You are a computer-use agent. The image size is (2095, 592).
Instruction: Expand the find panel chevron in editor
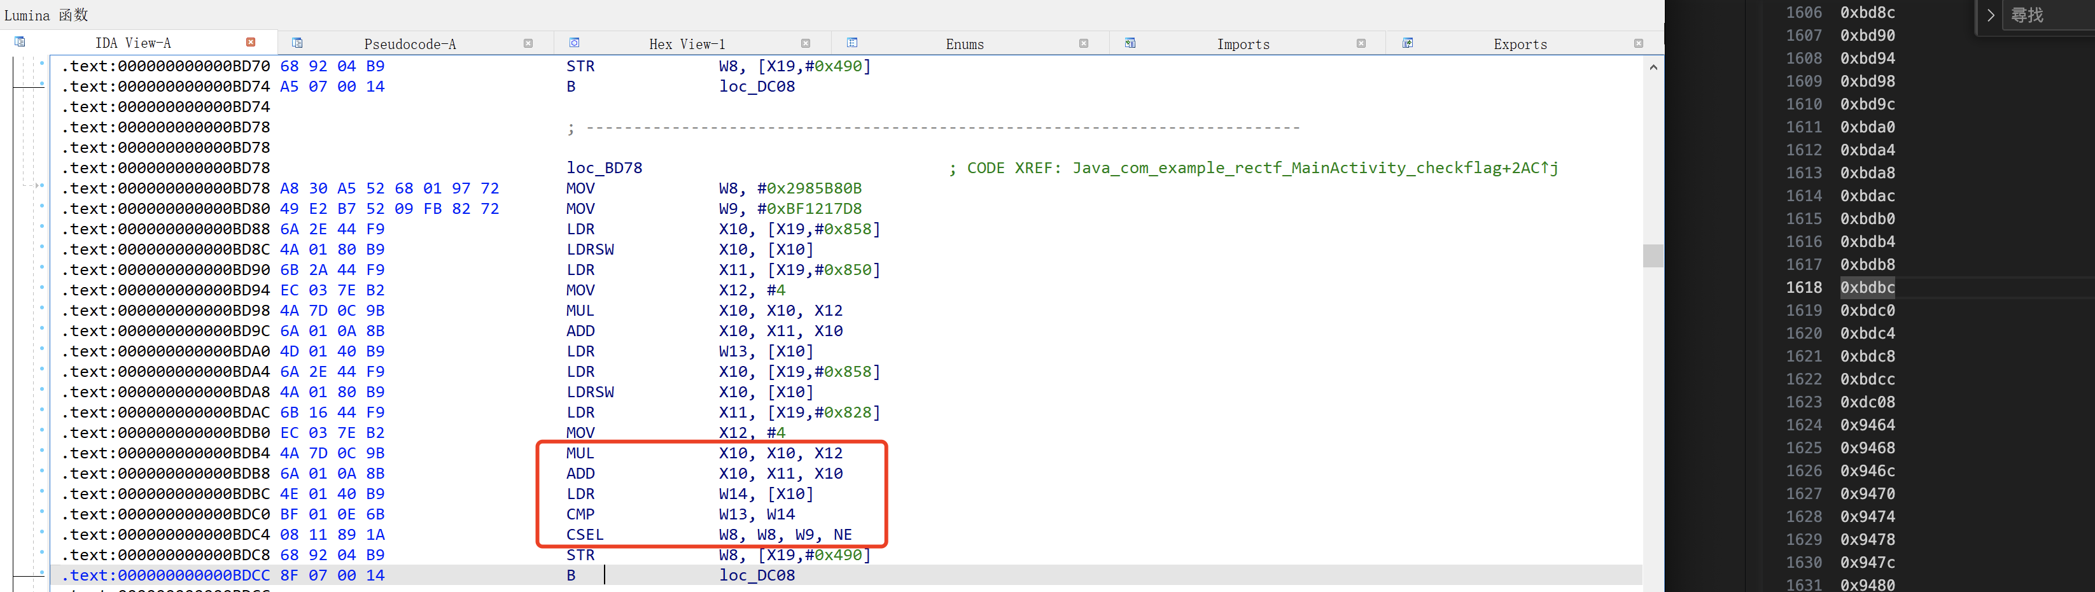[1990, 15]
